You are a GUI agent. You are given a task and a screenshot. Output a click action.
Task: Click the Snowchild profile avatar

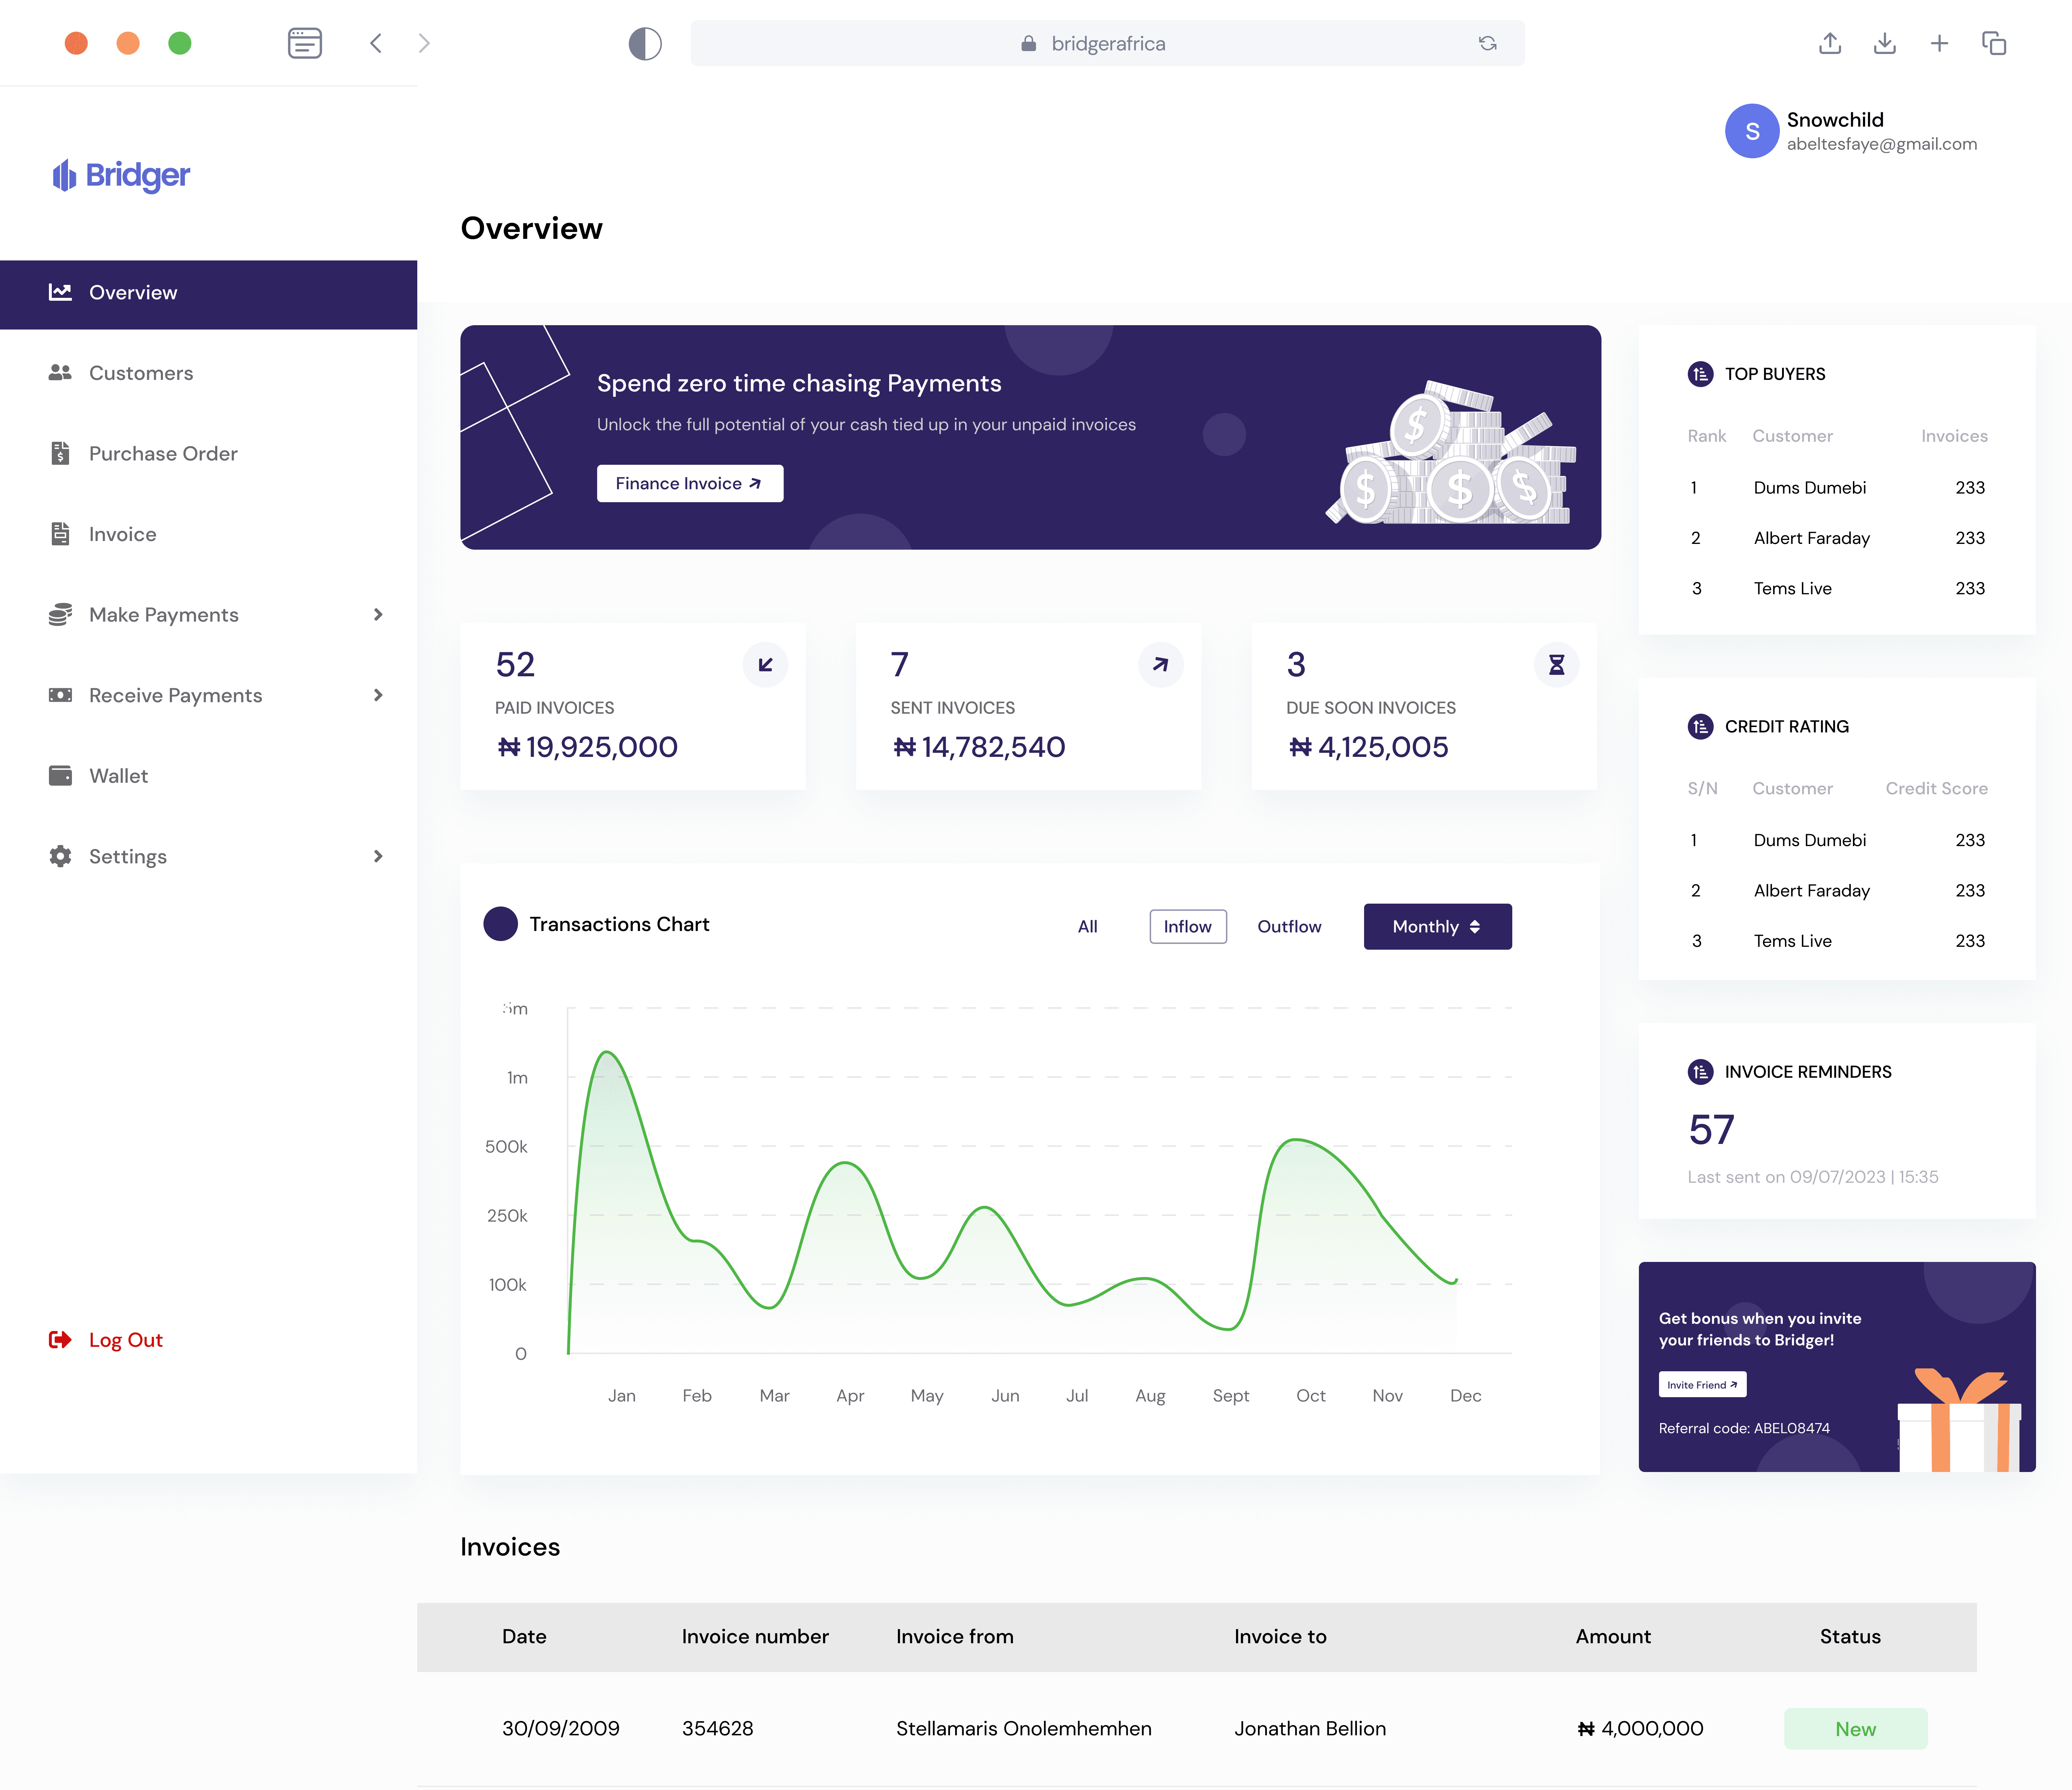pos(1752,131)
